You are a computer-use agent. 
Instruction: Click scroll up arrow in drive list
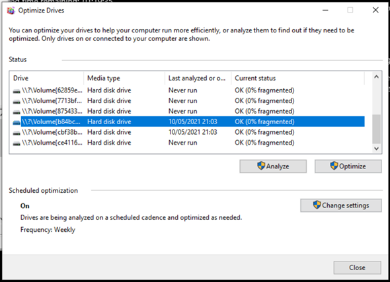click(376, 77)
